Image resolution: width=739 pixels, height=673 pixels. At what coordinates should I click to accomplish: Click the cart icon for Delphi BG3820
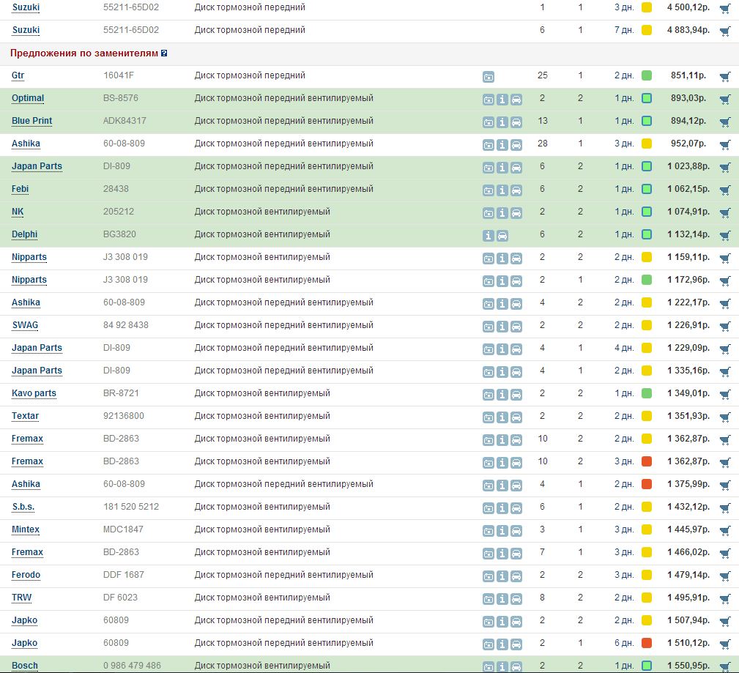point(725,235)
